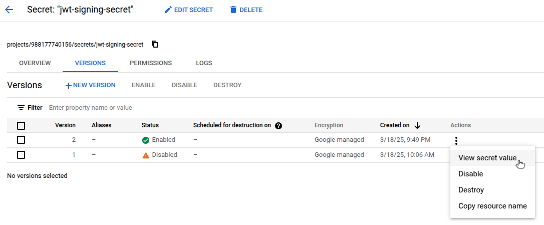This screenshot has height=225, width=544.
Task: Open the Logs tab
Action: (204, 63)
